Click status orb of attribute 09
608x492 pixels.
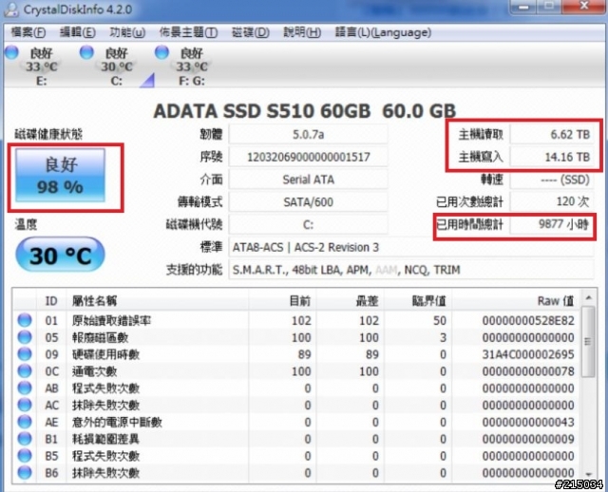[x=25, y=354]
